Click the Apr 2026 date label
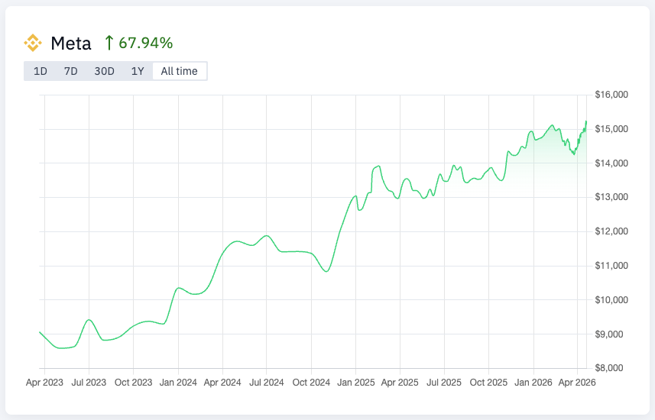 [577, 383]
